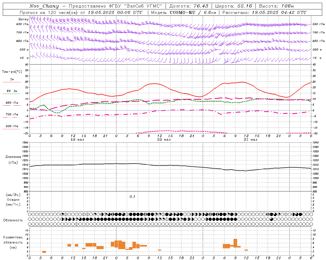Image resolution: width=326 pixels, height=260 pixels.
Task: Click the 0.1 precipitation value annotation
Action: (132, 197)
